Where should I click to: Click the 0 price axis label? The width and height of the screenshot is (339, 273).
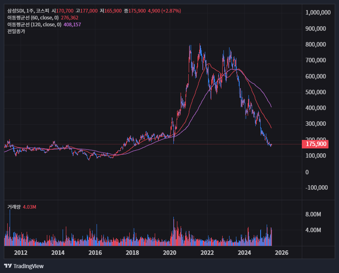307,172
